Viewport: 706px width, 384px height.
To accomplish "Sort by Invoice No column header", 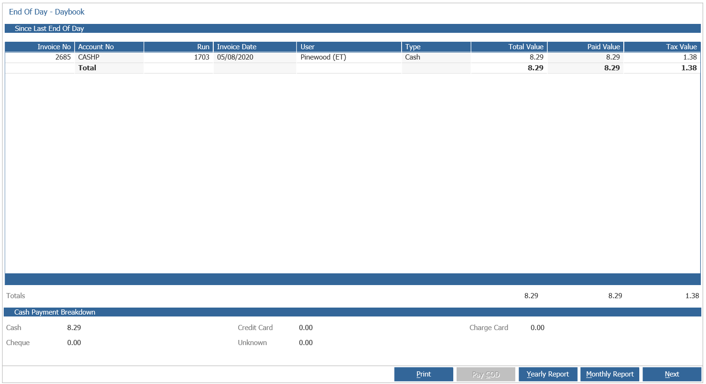I will click(x=40, y=47).
